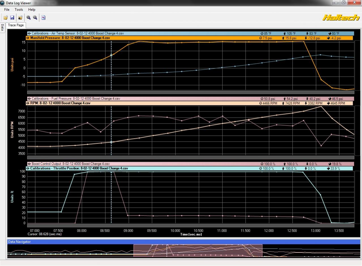
Task: Click the Data Log Viewer title icon
Action: 2,3
